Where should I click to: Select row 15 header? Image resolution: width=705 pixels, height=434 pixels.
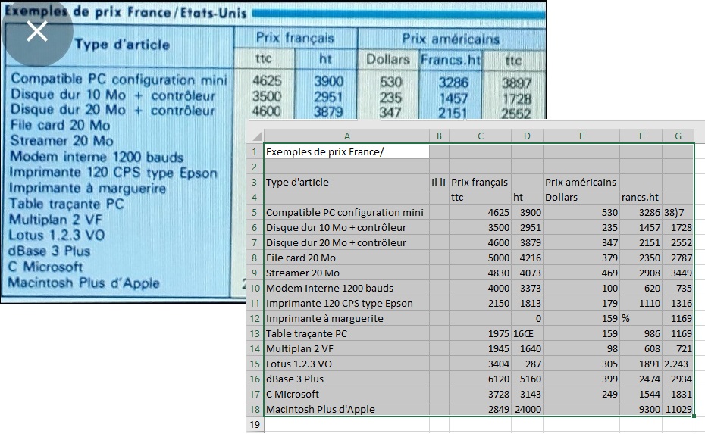255,364
